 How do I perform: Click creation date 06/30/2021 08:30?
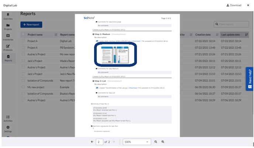tap(205, 87)
